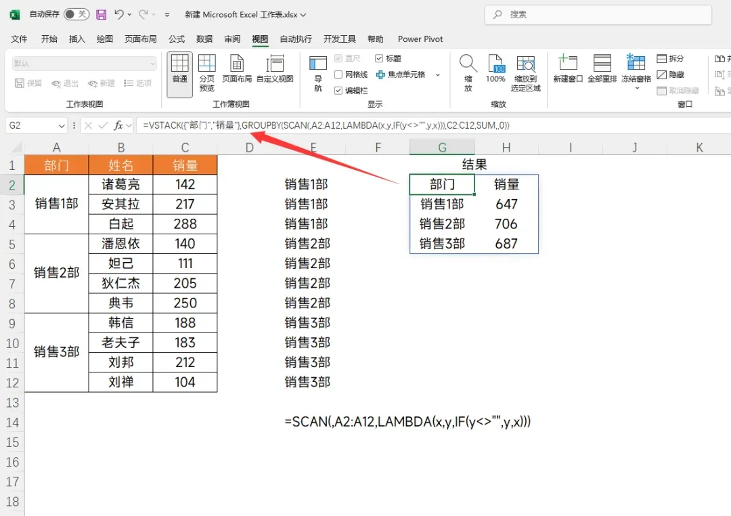Select the SCAN formula text cell
This screenshot has width=731, height=516.
(407, 423)
